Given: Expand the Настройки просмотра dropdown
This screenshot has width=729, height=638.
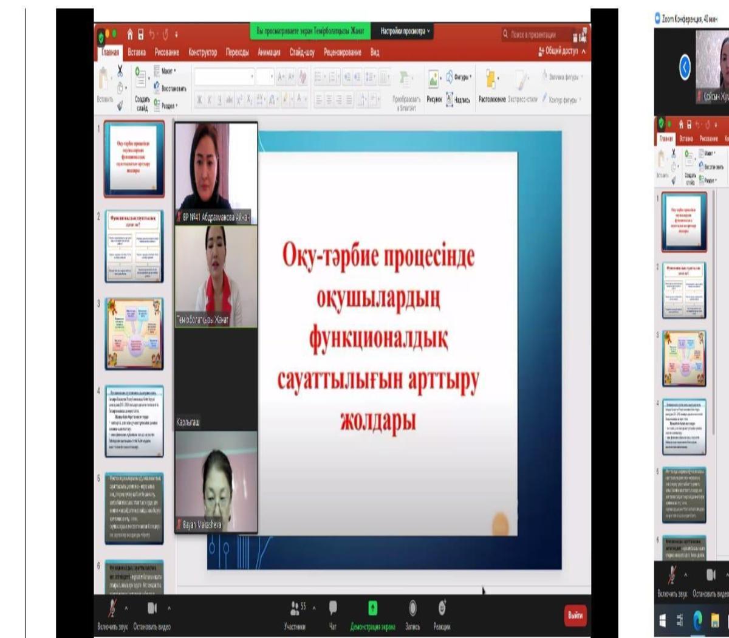Looking at the screenshot, I should [x=405, y=31].
